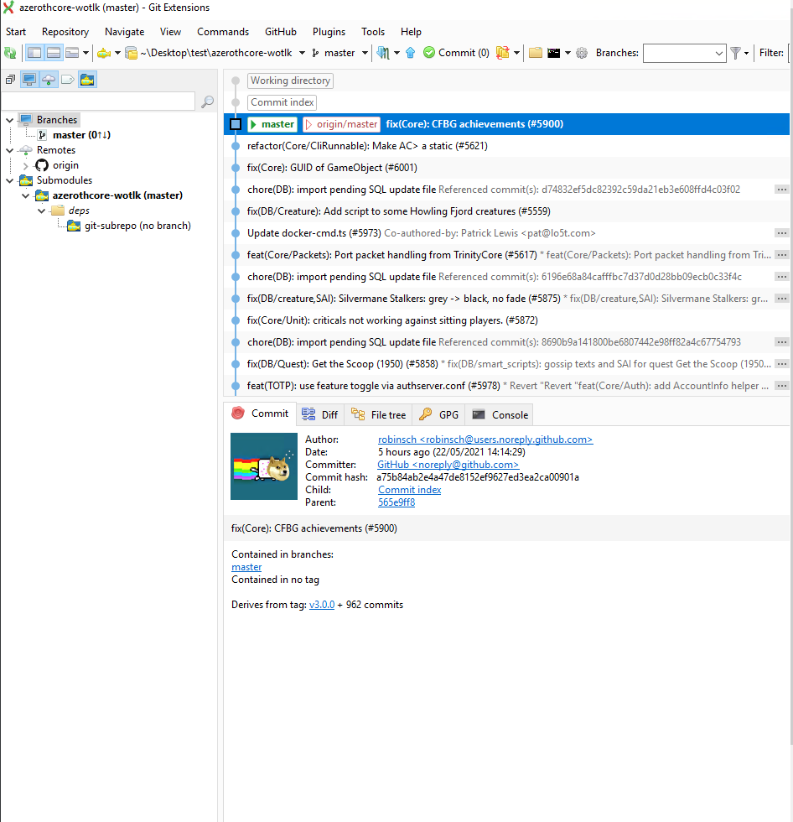Viewport: 793px width, 822px height.
Task: Click the commit info position layout button
Action: point(72,52)
